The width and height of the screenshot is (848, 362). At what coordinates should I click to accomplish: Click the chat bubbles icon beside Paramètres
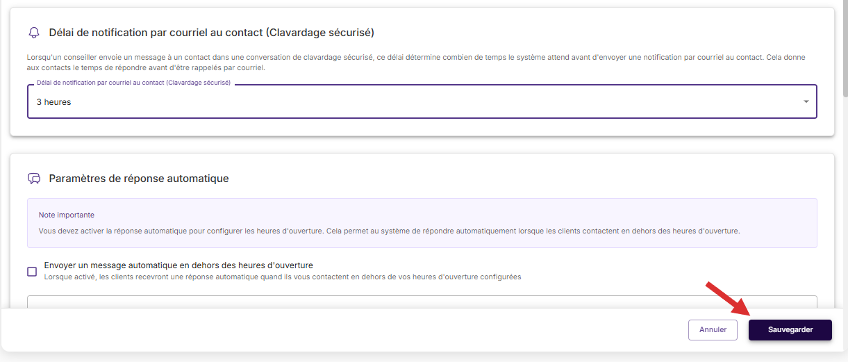pyautogui.click(x=34, y=179)
